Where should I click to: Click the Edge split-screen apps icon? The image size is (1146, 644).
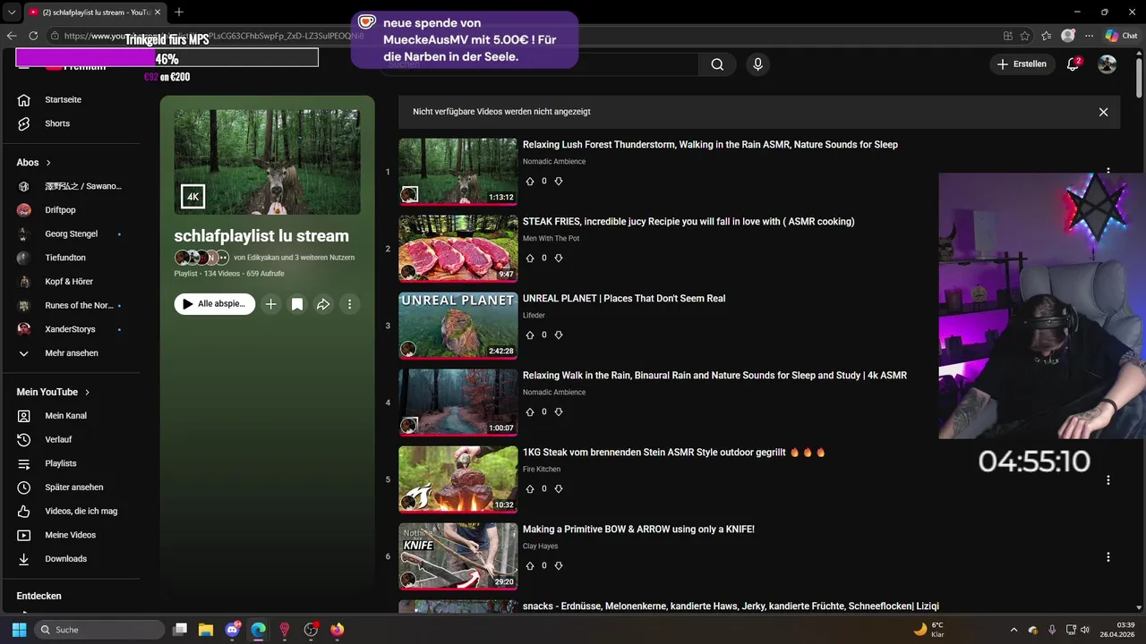(1007, 36)
